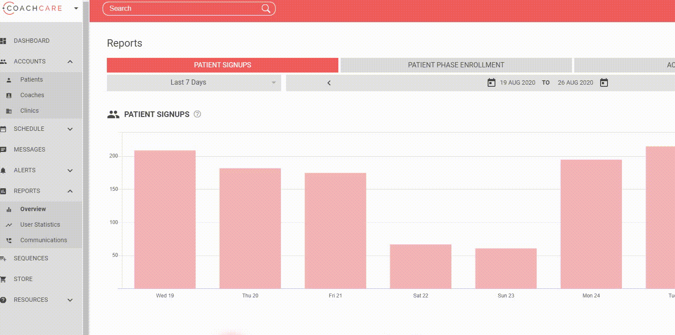Screen dimensions: 675x335
Task: Open the start date calendar icon
Action: tap(492, 82)
